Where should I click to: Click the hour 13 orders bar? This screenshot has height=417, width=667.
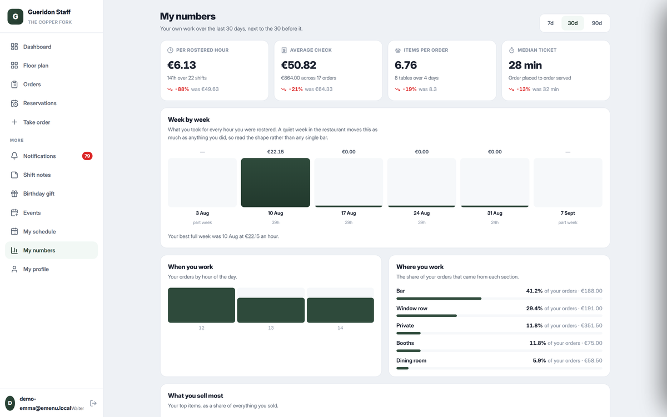click(x=271, y=310)
